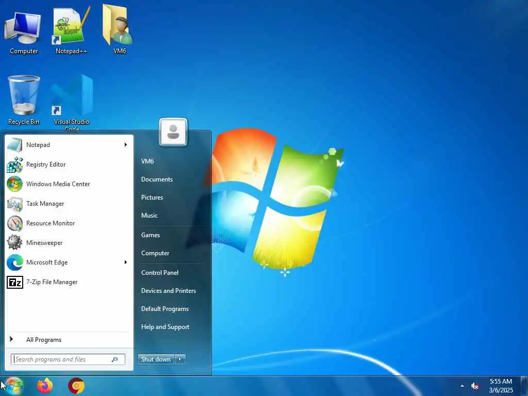Select Visual Studio Code desktop shortcut
Viewport: 528px width, 396px height.
71,102
